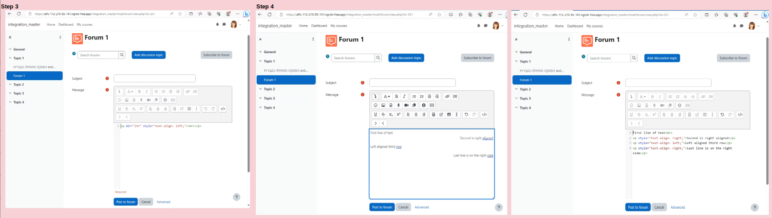The height and width of the screenshot is (218, 772).
Task: Click Record video camera in middle screenshot's editor
Action: tap(406, 105)
